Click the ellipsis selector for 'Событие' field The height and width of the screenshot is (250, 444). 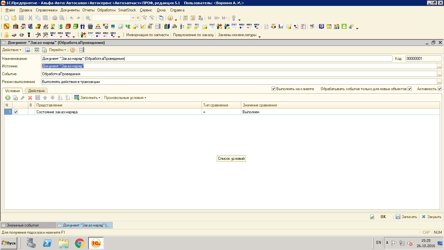[439, 74]
